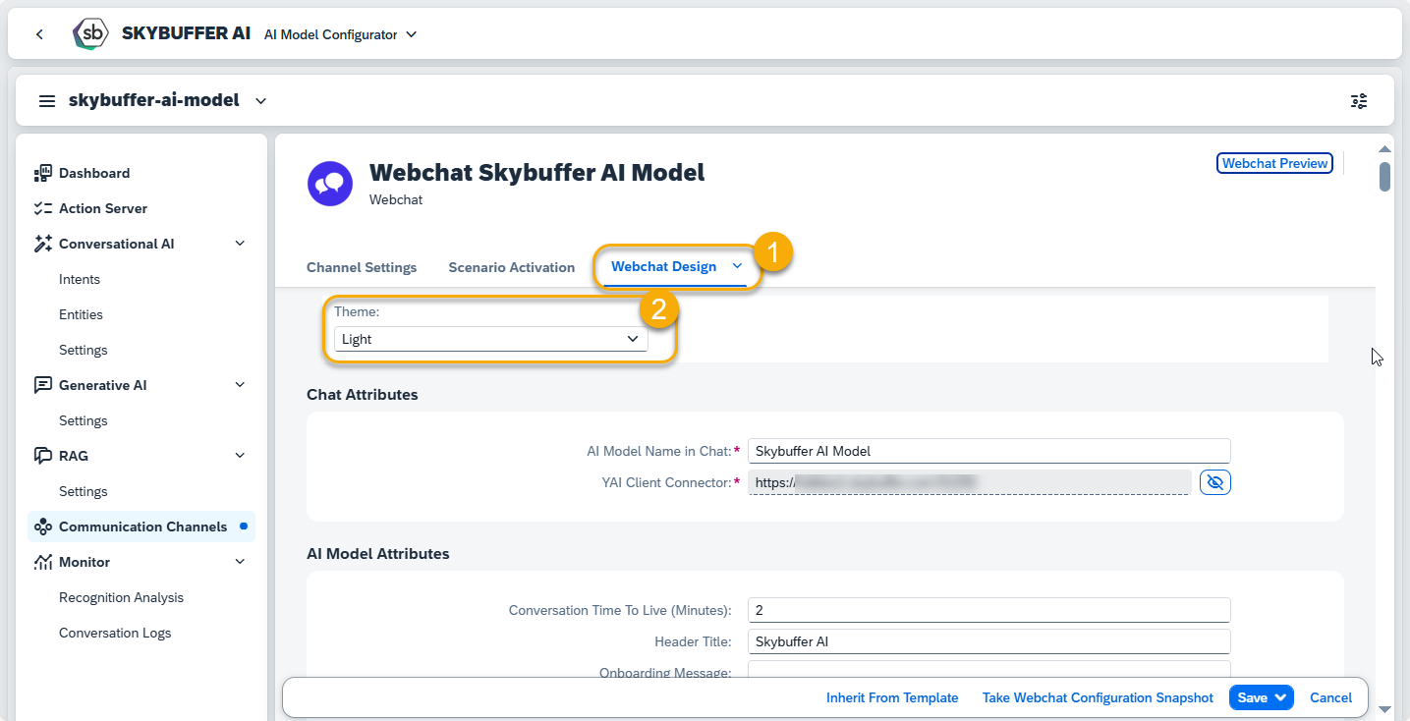Image resolution: width=1410 pixels, height=721 pixels.
Task: Open Settings under Conversational AI
Action: point(84,350)
